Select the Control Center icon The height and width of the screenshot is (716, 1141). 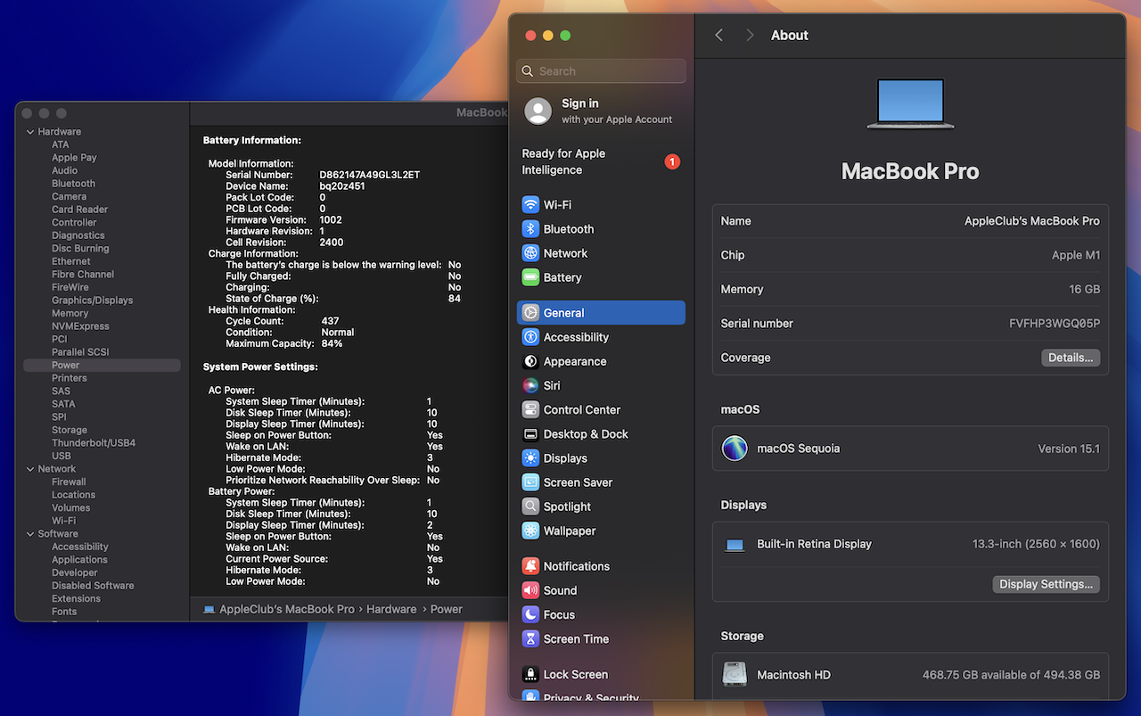coord(530,410)
